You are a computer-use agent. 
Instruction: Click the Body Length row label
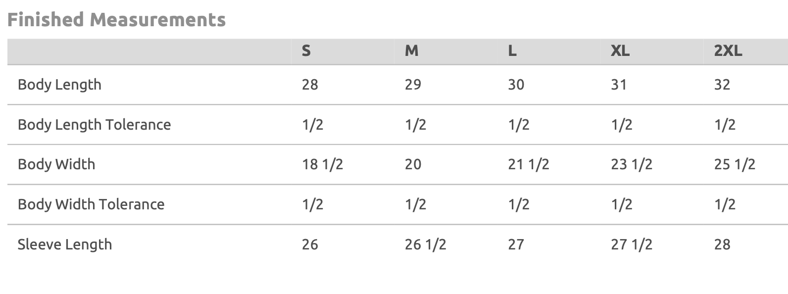59,85
